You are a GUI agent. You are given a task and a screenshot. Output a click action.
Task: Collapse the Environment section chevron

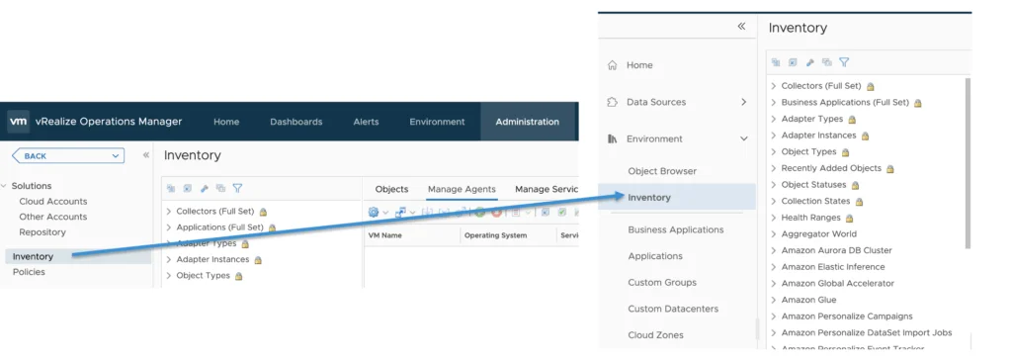point(743,139)
